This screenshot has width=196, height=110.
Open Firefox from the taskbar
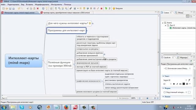[x=66, y=107]
